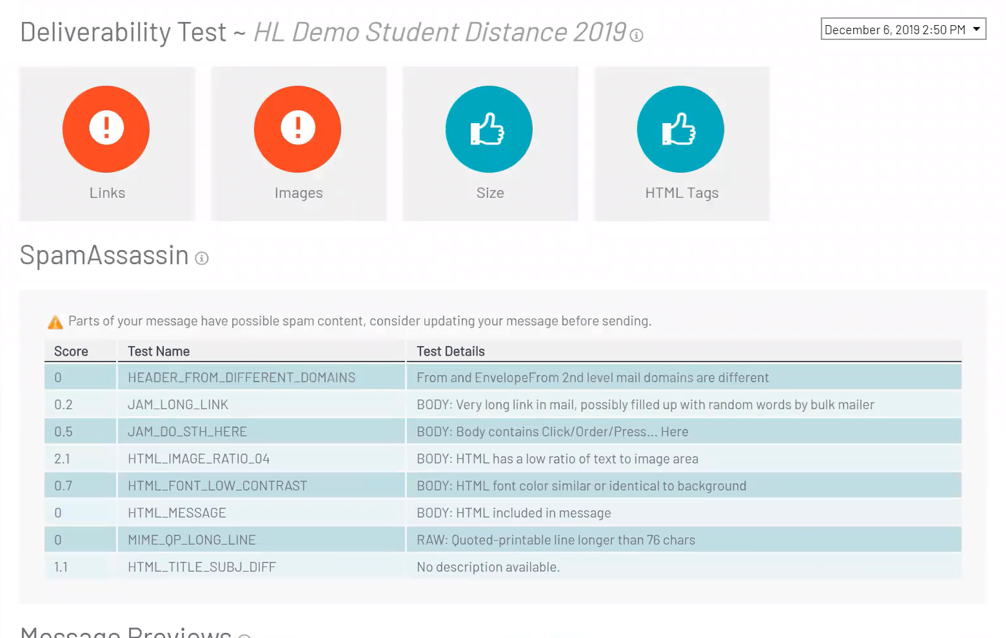The image size is (1006, 638).
Task: Click the orange spam warning triangle icon
Action: point(55,322)
